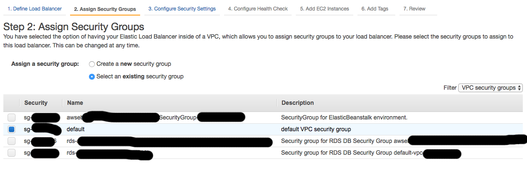Go to Configure Security Settings tab
Screen dimensions: 527x192
[x=182, y=9]
